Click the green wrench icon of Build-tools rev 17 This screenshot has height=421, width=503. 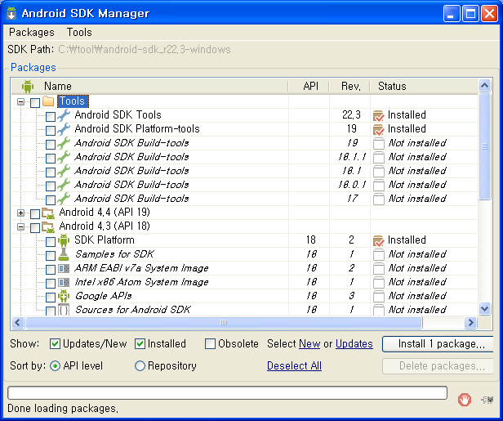(x=64, y=199)
